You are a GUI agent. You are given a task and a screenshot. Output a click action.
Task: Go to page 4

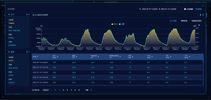pyautogui.click(x=71, y=90)
